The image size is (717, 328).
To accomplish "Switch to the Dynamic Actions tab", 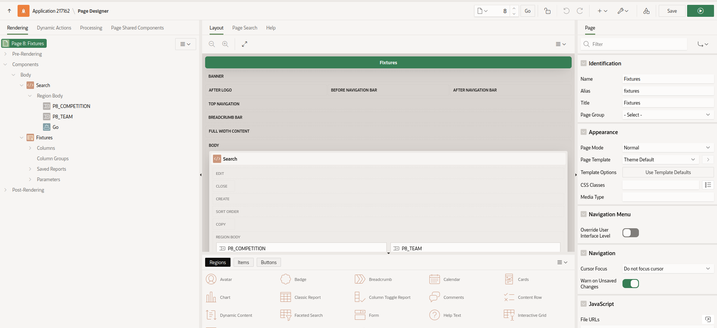I will pos(54,28).
